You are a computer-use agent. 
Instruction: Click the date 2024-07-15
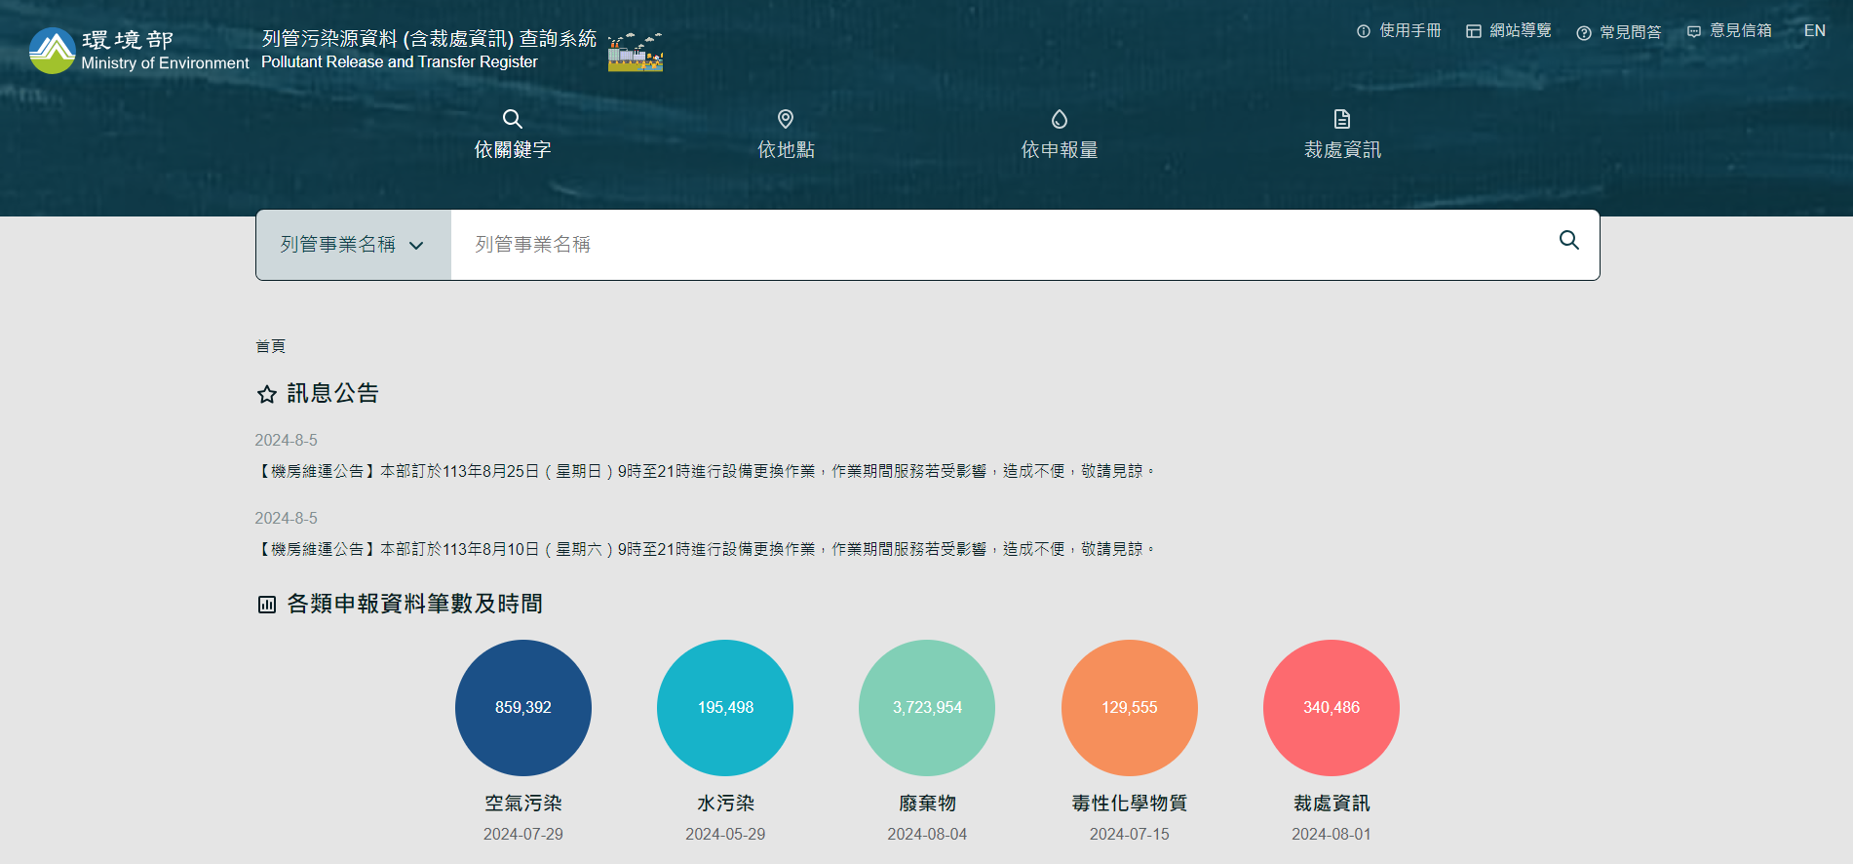click(1130, 835)
